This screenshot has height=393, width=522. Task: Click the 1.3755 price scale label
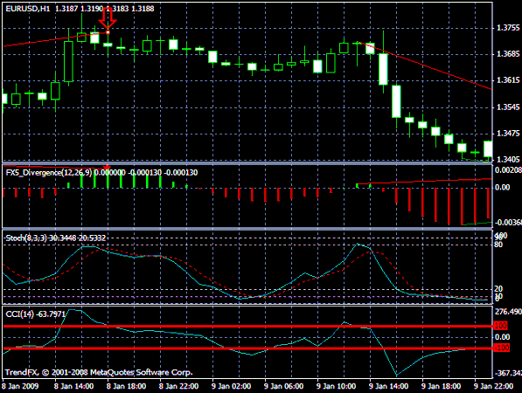(x=508, y=28)
